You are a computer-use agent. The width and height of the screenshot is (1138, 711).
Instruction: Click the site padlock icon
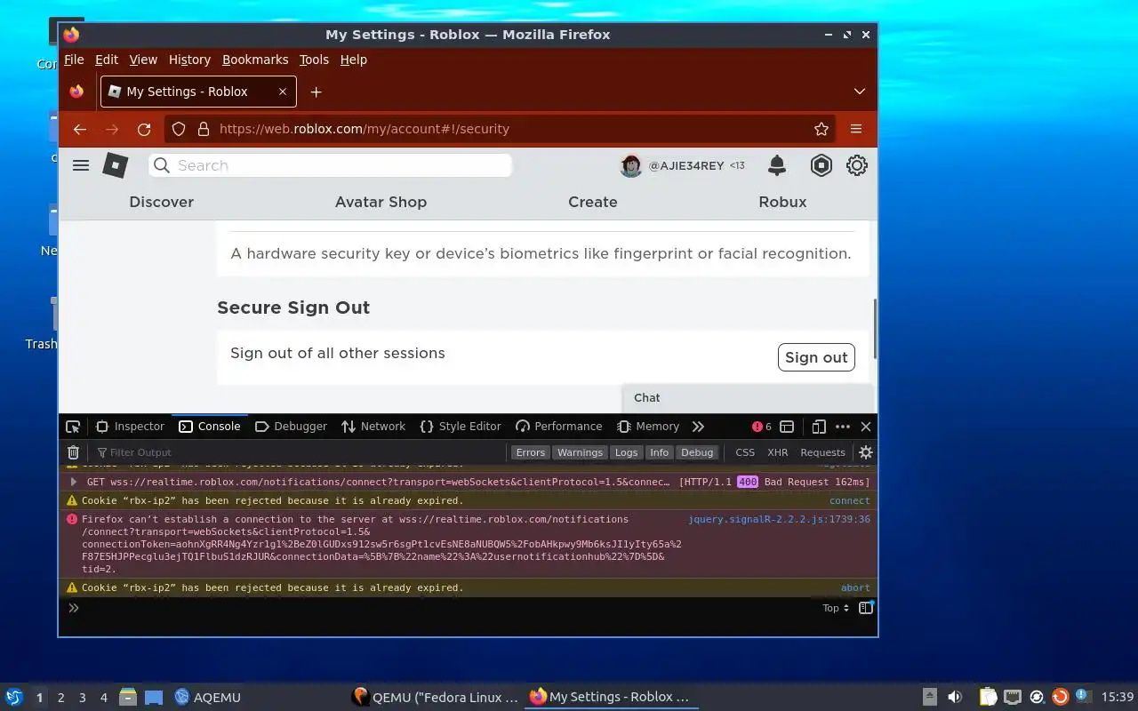203,129
